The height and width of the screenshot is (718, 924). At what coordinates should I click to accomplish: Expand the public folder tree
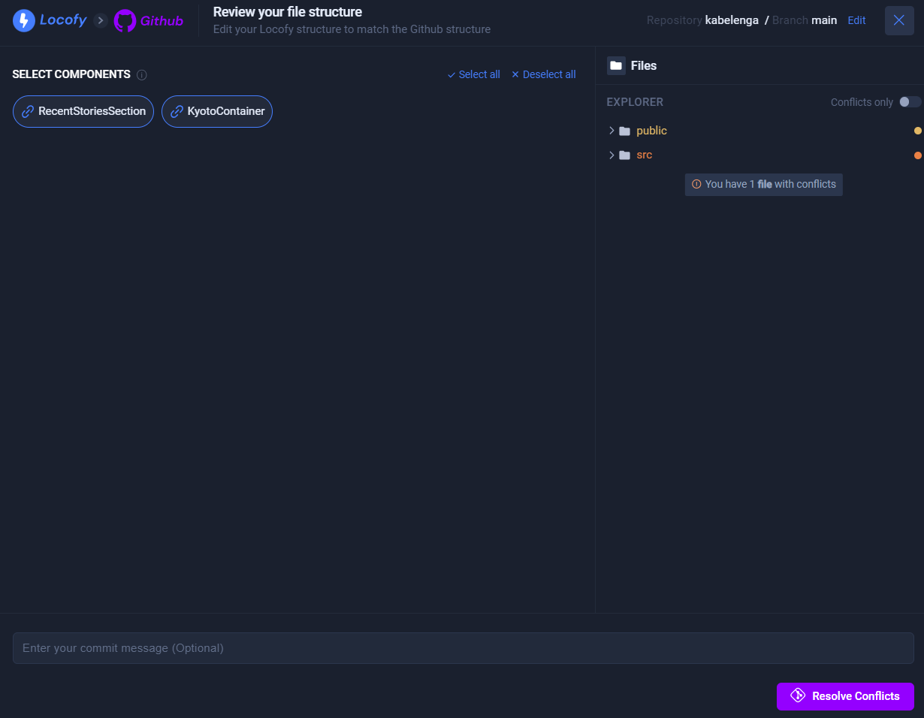tap(611, 130)
